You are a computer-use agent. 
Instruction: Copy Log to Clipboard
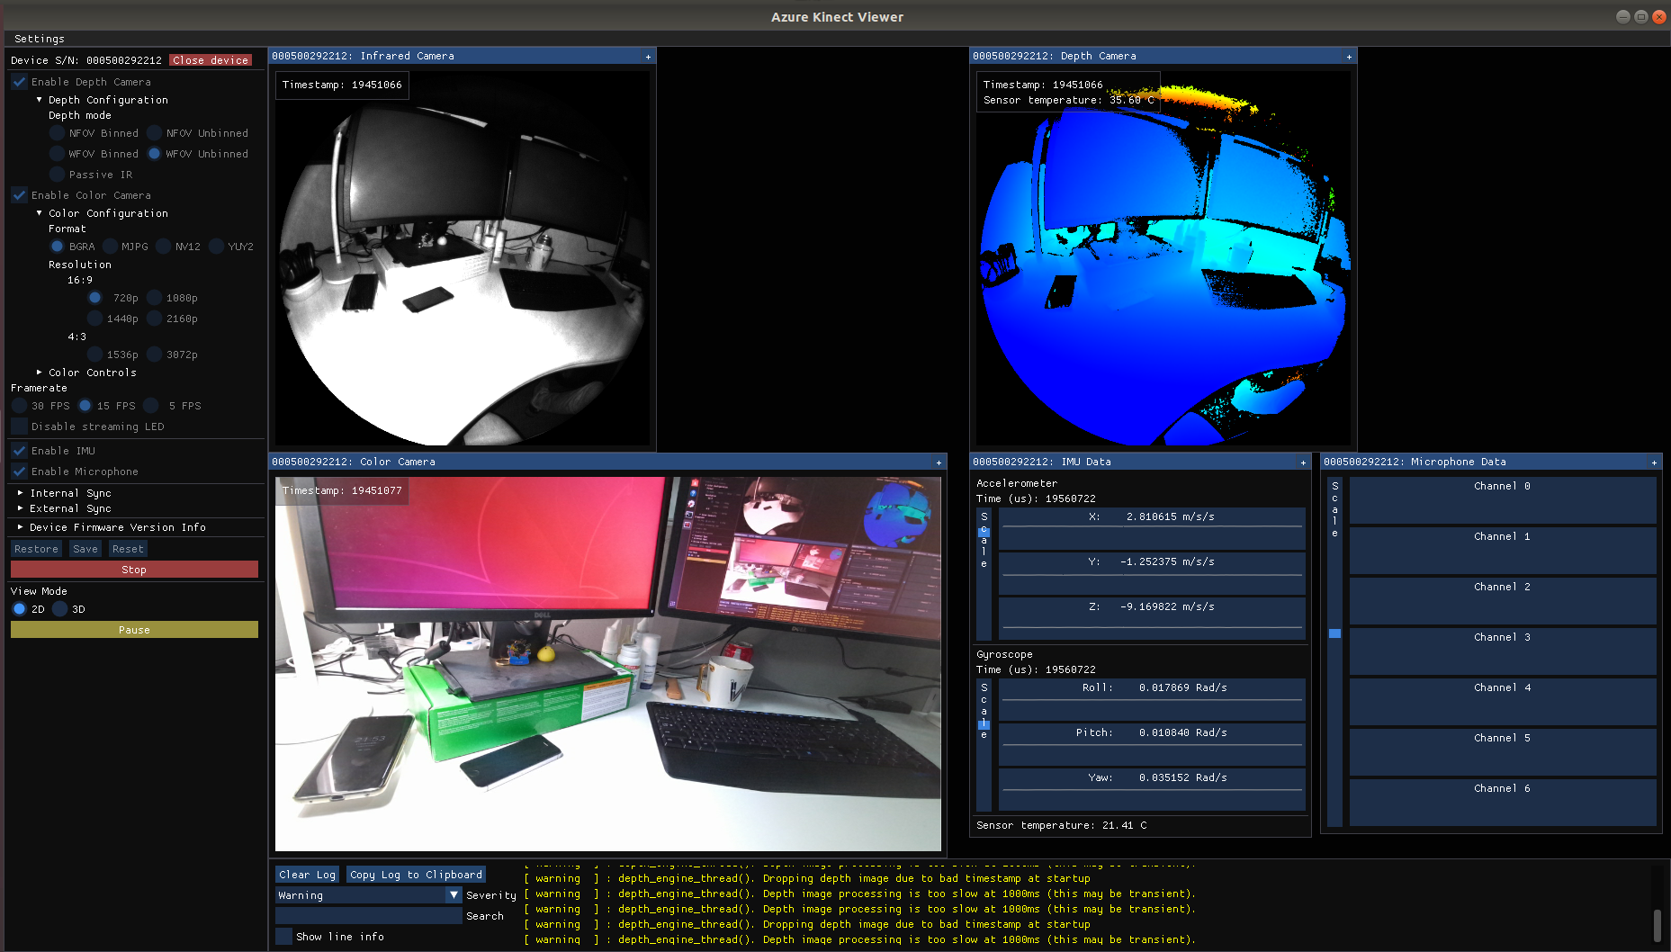(x=416, y=874)
